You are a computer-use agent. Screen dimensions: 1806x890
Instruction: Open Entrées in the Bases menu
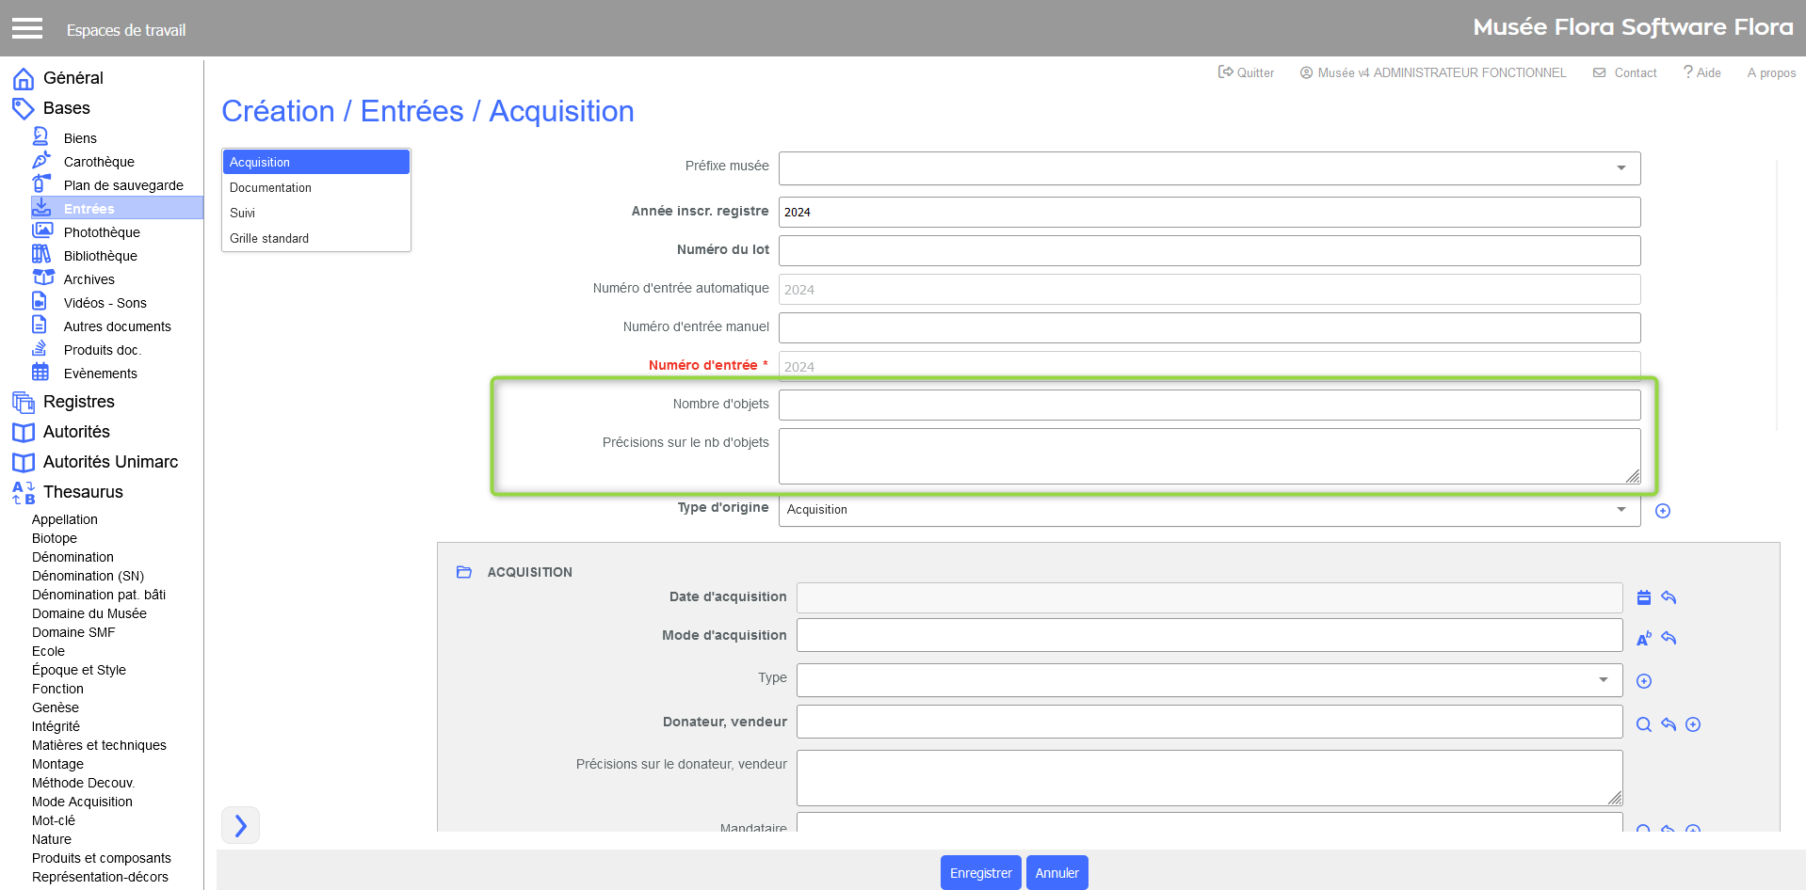point(117,208)
